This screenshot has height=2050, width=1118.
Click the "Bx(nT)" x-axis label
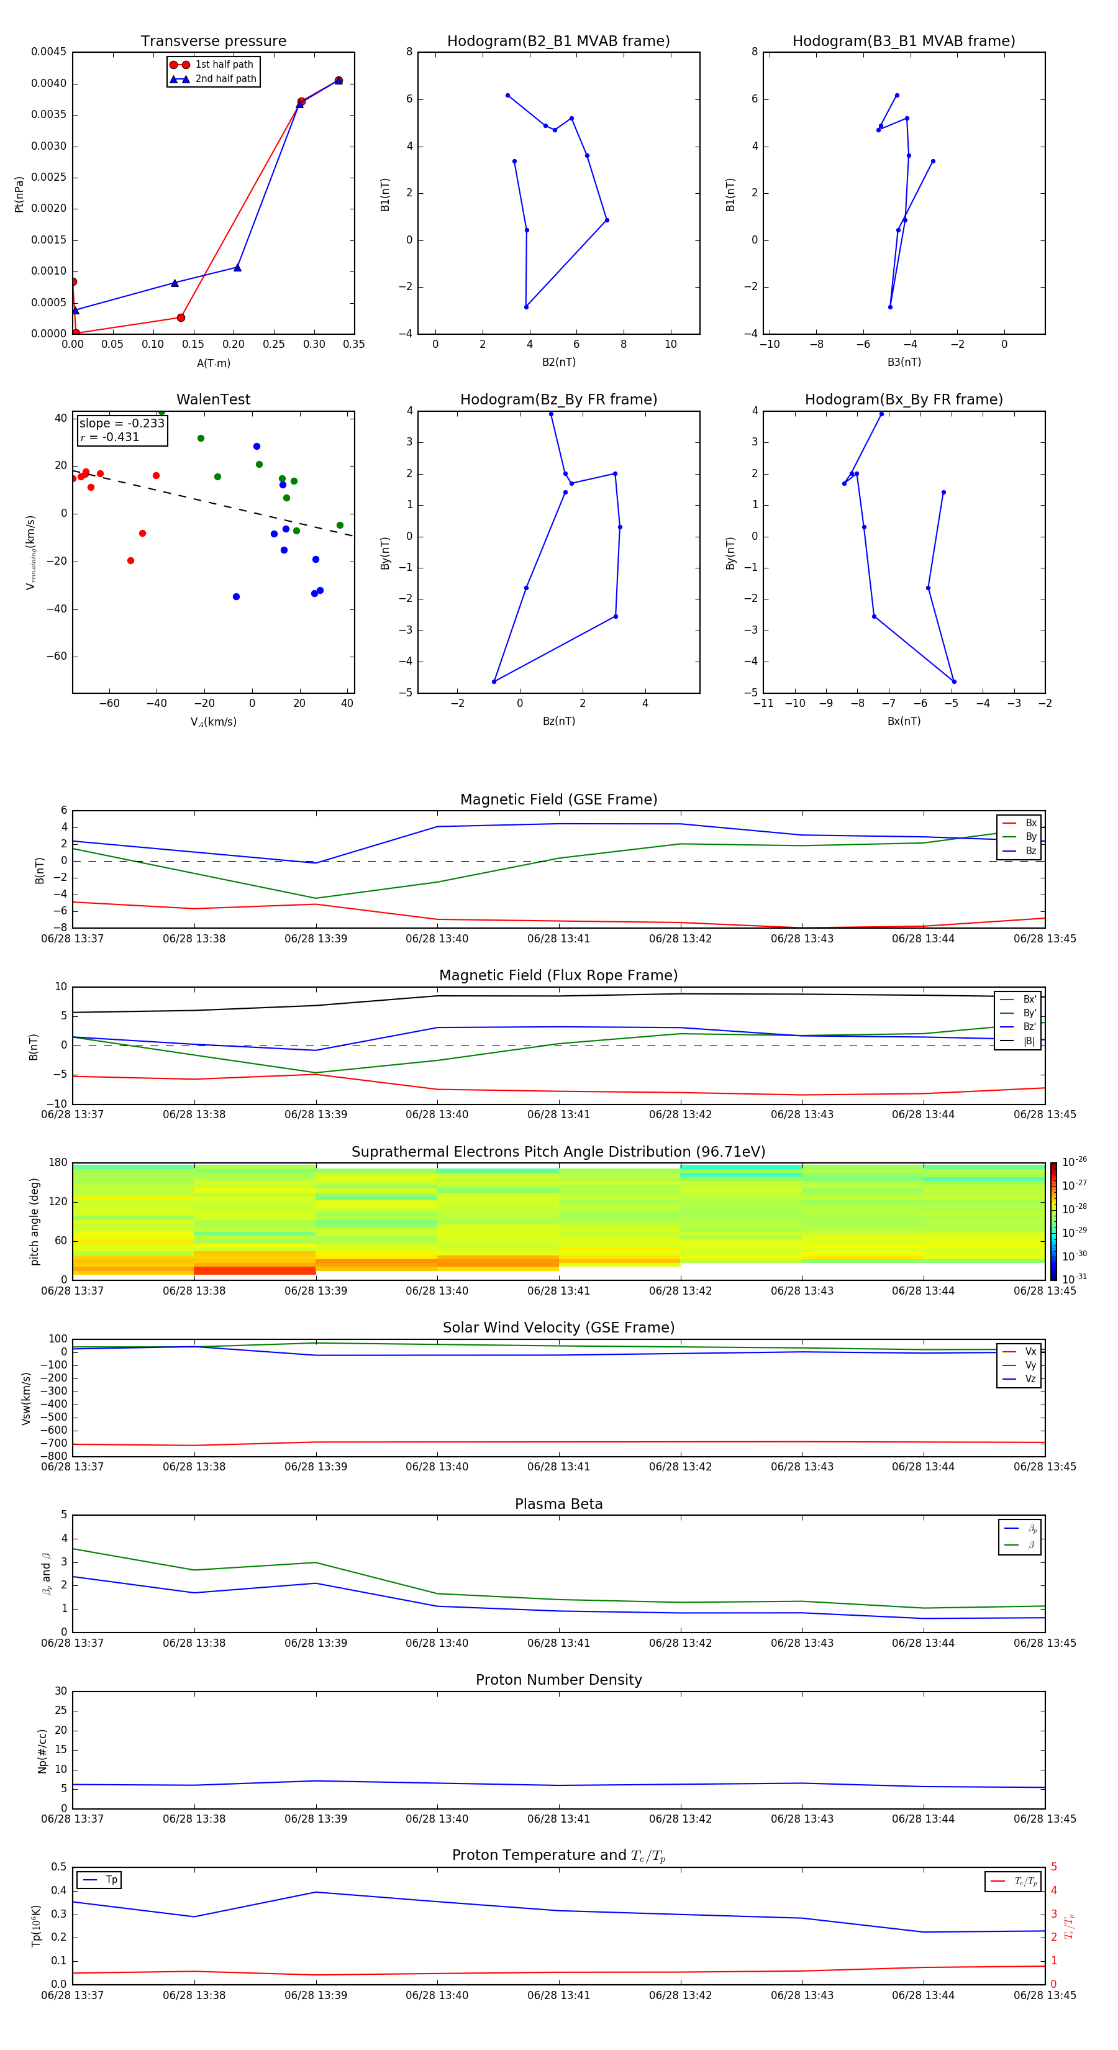coord(904,721)
